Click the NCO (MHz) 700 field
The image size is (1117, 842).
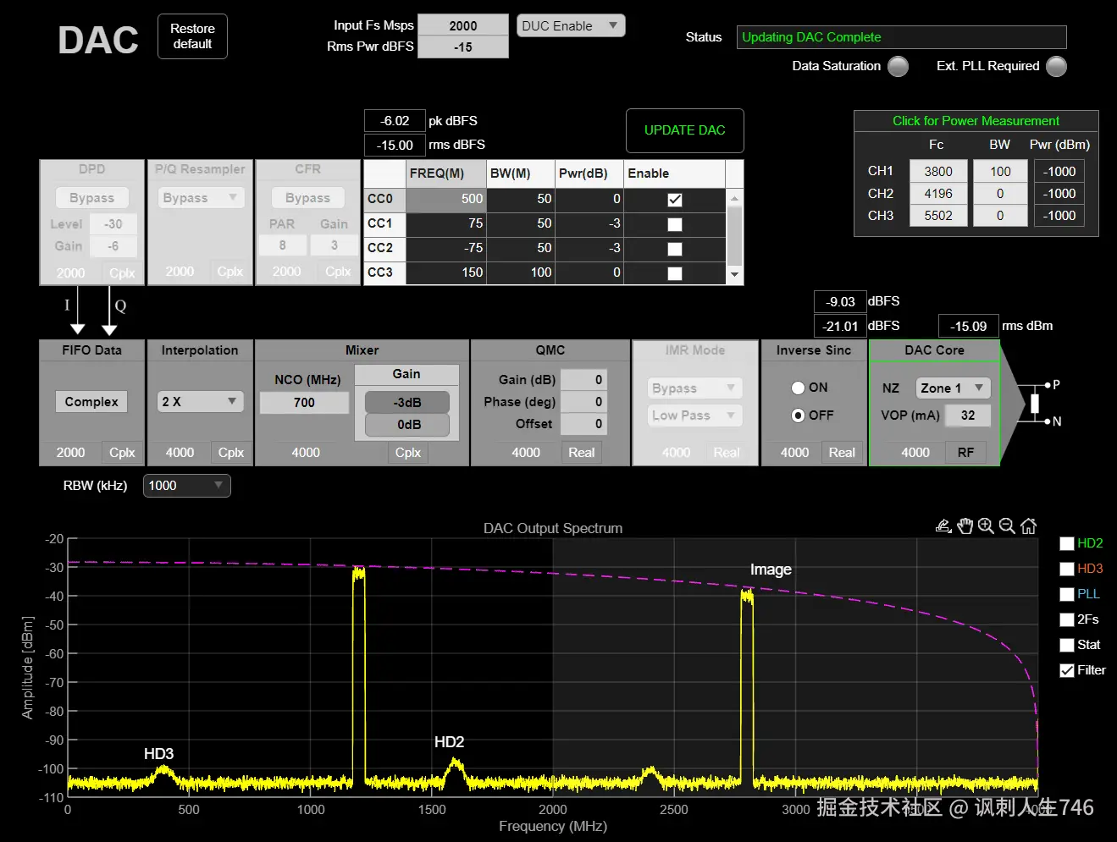point(304,403)
